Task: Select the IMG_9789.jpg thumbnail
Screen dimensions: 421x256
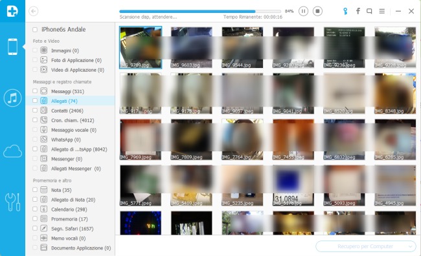Action: click(x=141, y=47)
